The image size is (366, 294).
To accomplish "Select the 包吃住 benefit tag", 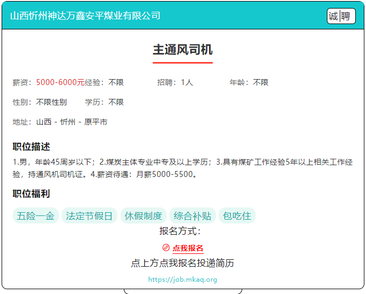I will click(x=237, y=215).
